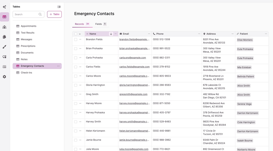This screenshot has width=273, height=151.
Task: Open the AI sparkle assistant icon
Action: coord(5,7)
